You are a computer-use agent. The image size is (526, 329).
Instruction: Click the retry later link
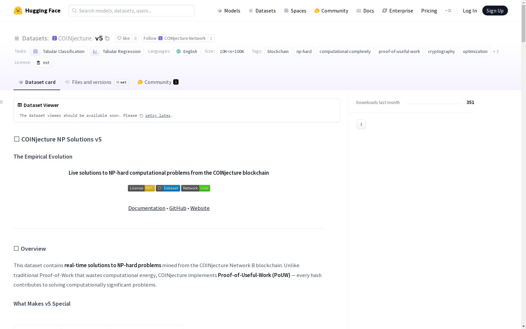pyautogui.click(x=158, y=115)
